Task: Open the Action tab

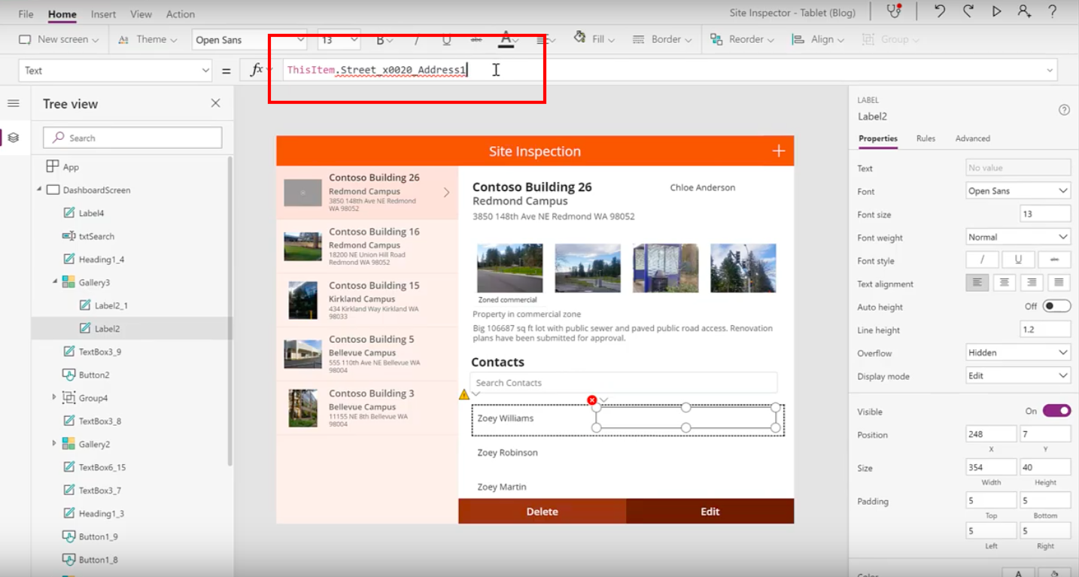Action: (181, 14)
